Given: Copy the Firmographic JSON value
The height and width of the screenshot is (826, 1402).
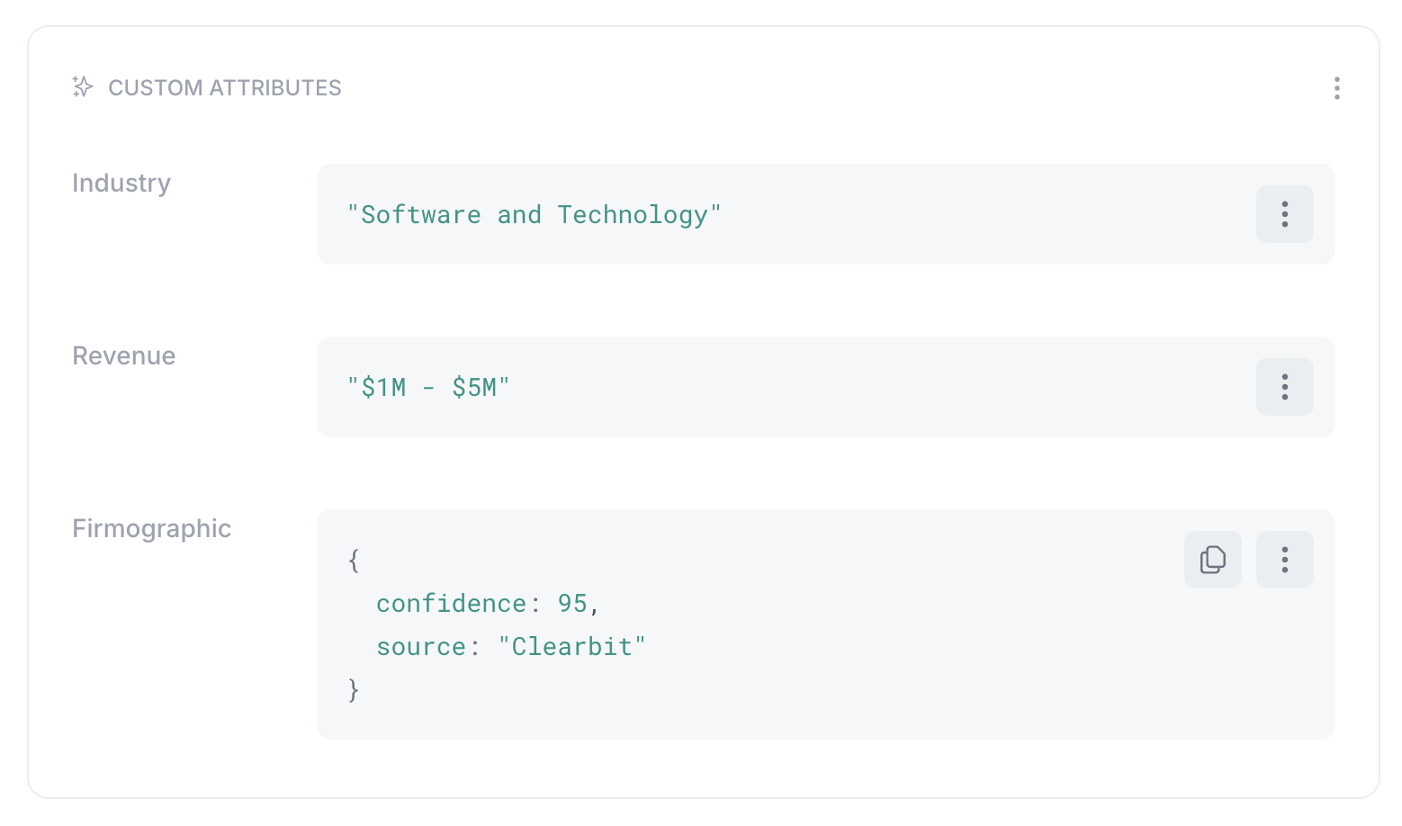Looking at the screenshot, I should click(x=1212, y=560).
